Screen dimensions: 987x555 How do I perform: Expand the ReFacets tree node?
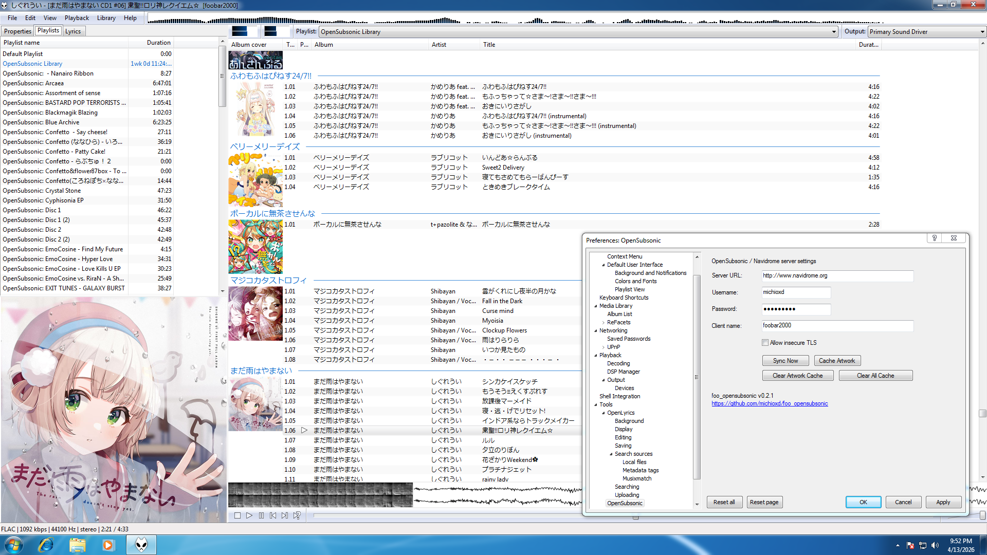click(x=604, y=323)
